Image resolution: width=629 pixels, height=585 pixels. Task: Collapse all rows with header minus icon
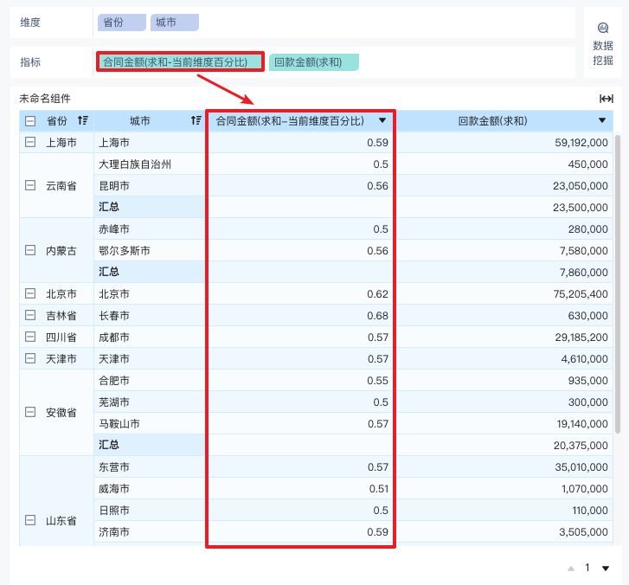[30, 121]
